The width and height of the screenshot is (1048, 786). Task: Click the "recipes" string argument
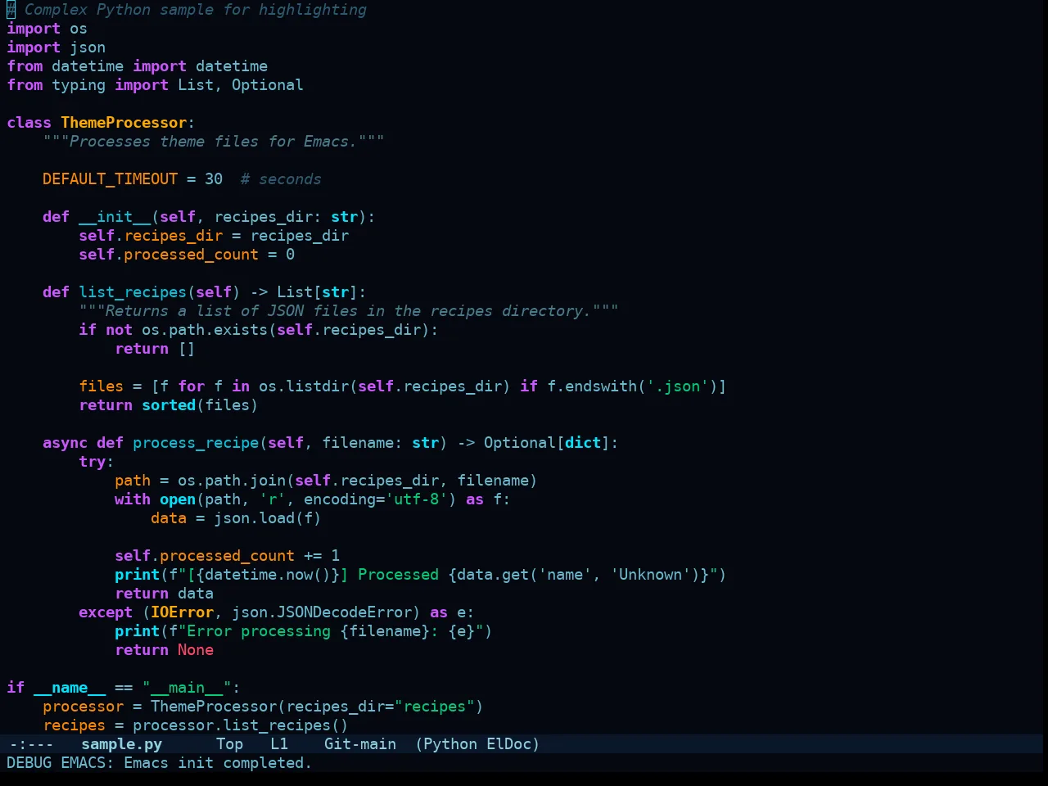[x=434, y=707]
